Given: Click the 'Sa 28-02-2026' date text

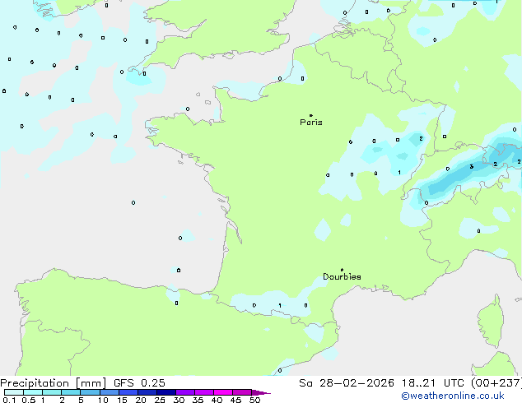Looking at the screenshot, I should (x=347, y=383).
